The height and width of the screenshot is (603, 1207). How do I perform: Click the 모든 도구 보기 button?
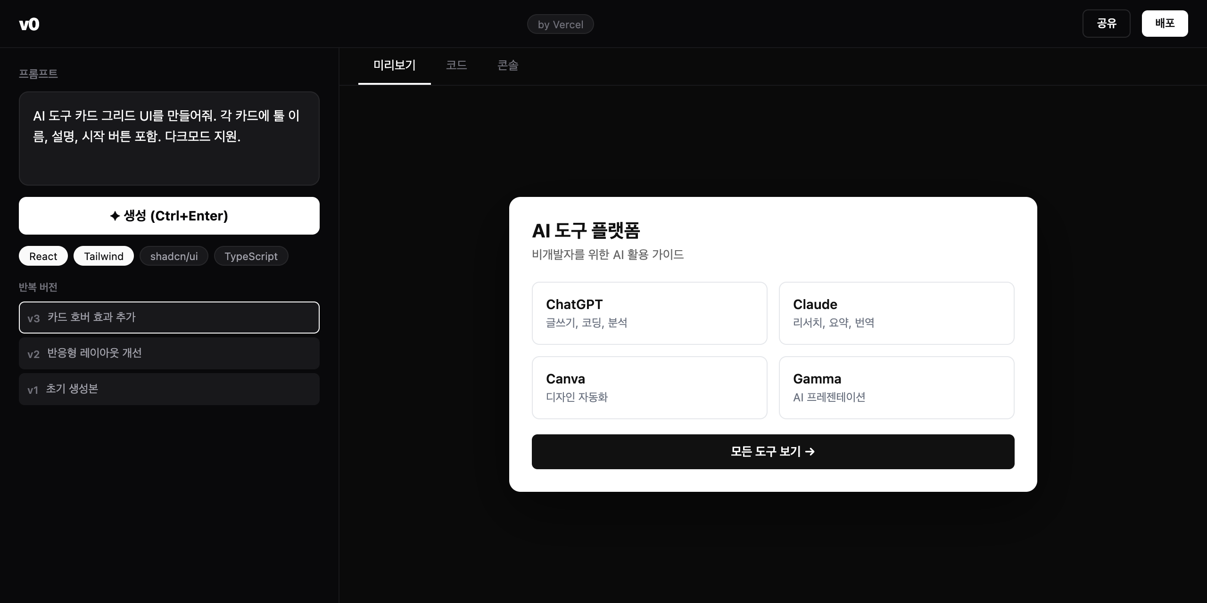click(x=773, y=452)
